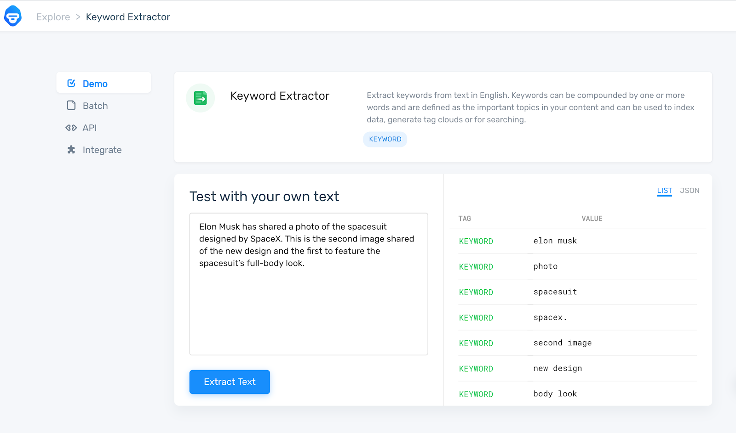Select the 'new design' keyword value

click(x=558, y=369)
